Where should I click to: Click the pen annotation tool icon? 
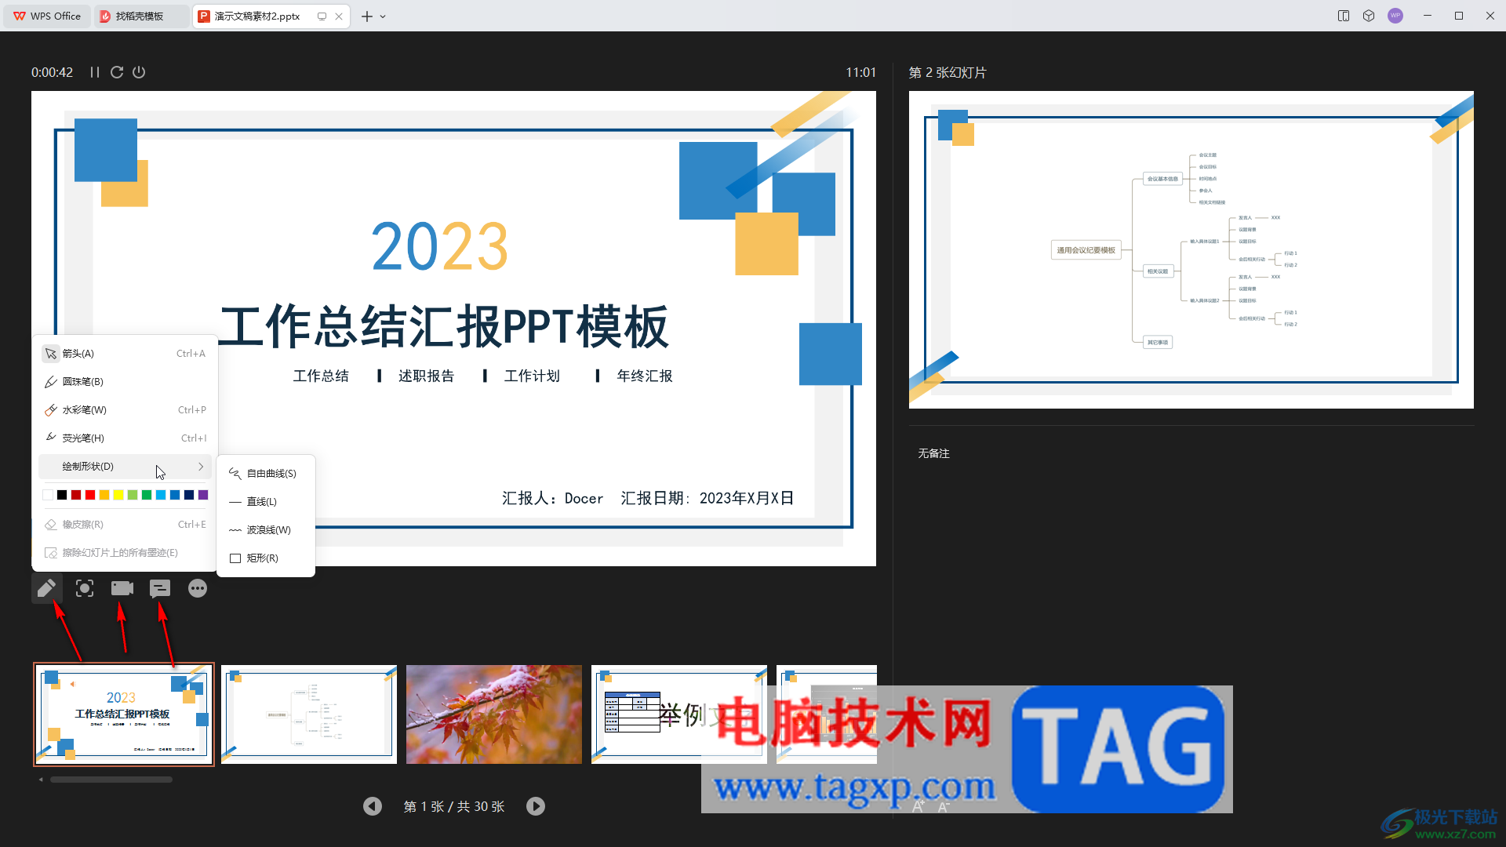pos(46,588)
